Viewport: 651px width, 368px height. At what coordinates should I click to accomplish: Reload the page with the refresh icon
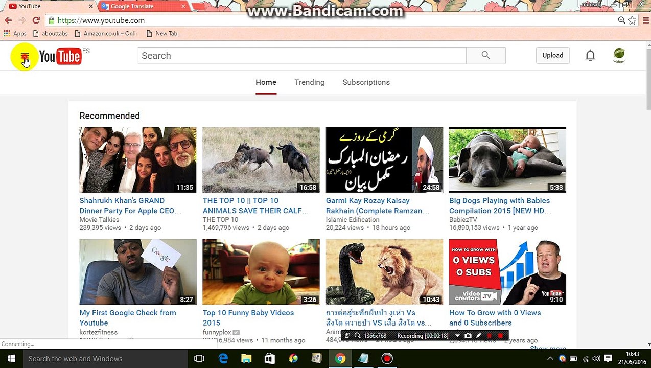click(36, 20)
